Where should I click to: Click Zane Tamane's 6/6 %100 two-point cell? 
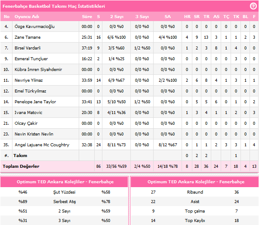117,37
